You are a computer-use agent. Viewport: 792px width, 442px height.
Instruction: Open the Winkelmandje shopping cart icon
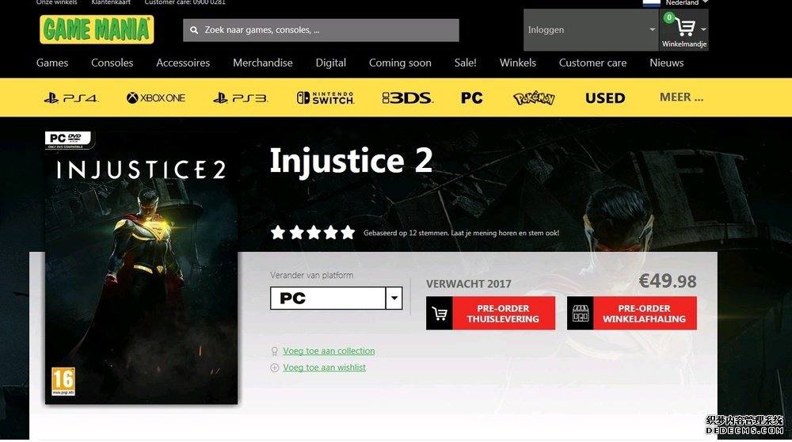tap(684, 29)
